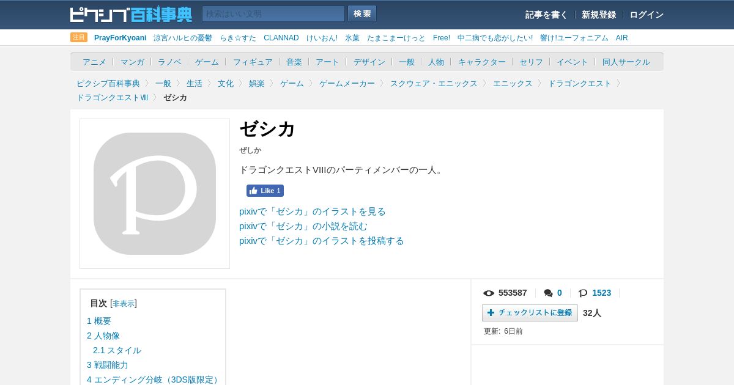This screenshot has height=385, width=734.
Task: Open AIR trending tag
Action: 622,38
